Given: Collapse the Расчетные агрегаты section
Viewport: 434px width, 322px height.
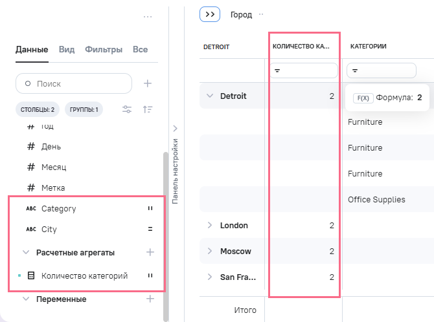Looking at the screenshot, I should point(26,252).
